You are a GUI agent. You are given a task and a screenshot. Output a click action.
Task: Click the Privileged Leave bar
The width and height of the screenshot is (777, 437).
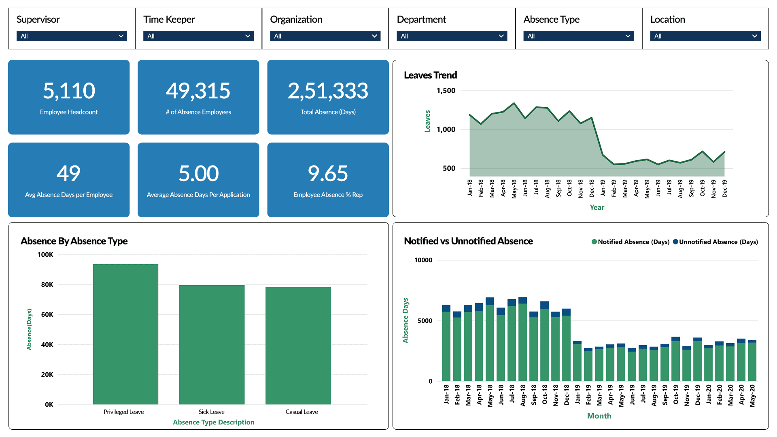125,334
